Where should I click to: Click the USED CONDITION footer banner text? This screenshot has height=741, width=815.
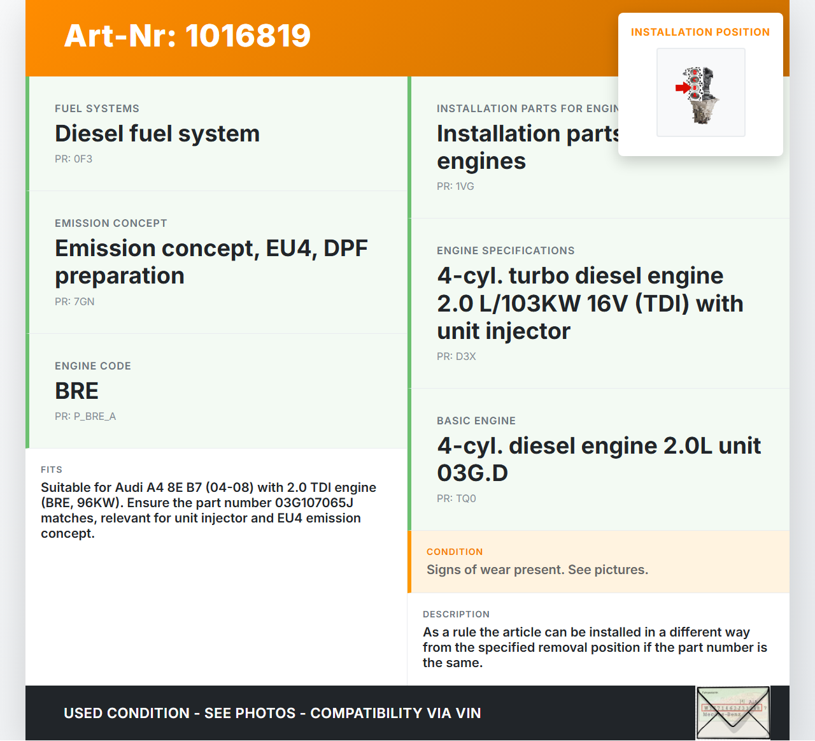coord(273,714)
